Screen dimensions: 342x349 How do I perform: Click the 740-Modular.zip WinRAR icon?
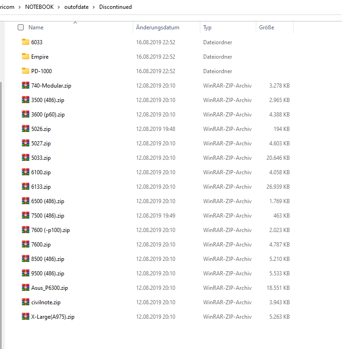26,85
